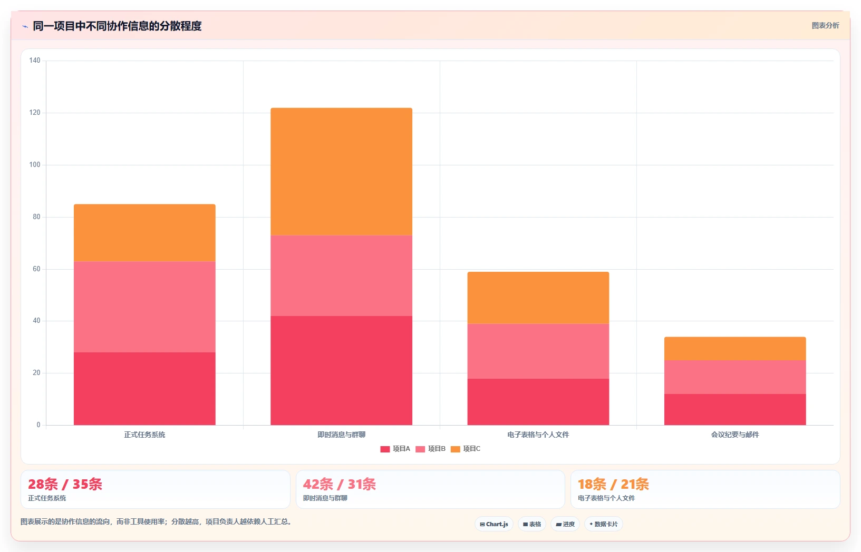Click the title 同一项目中不同协作信息的分散程度
861x552 pixels.
117,26
